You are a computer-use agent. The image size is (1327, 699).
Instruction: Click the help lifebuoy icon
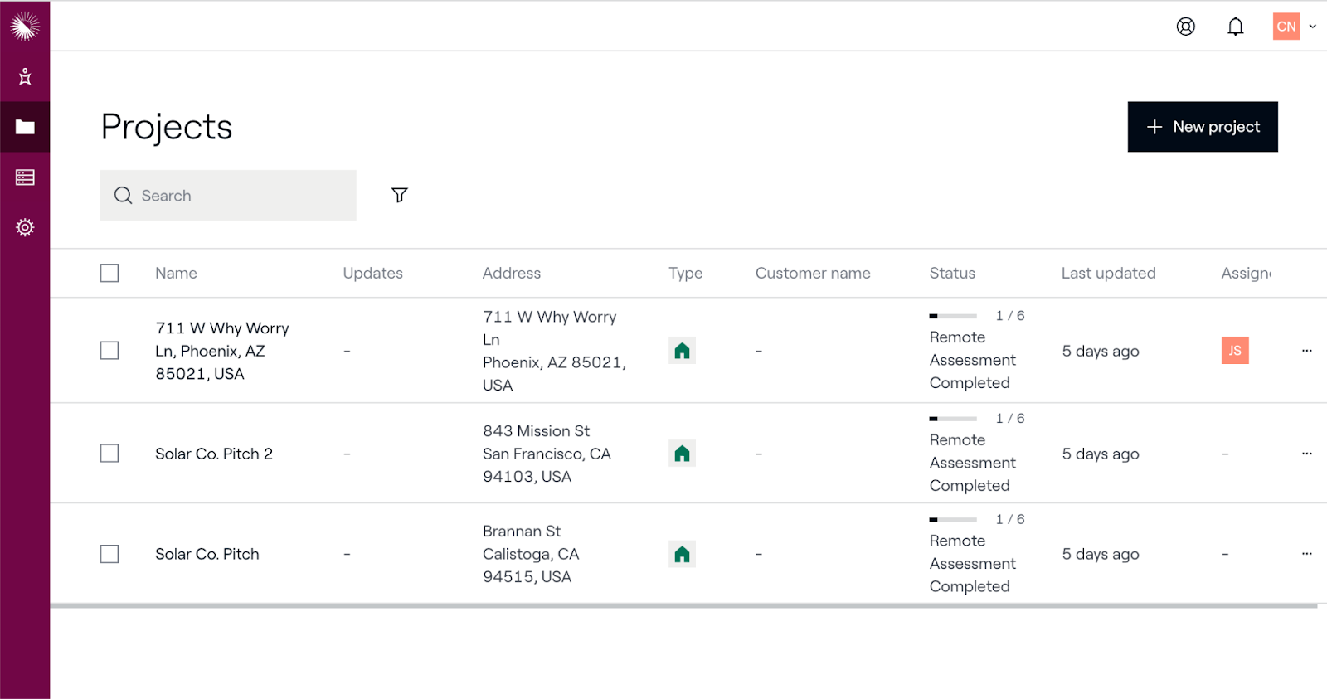[1186, 27]
